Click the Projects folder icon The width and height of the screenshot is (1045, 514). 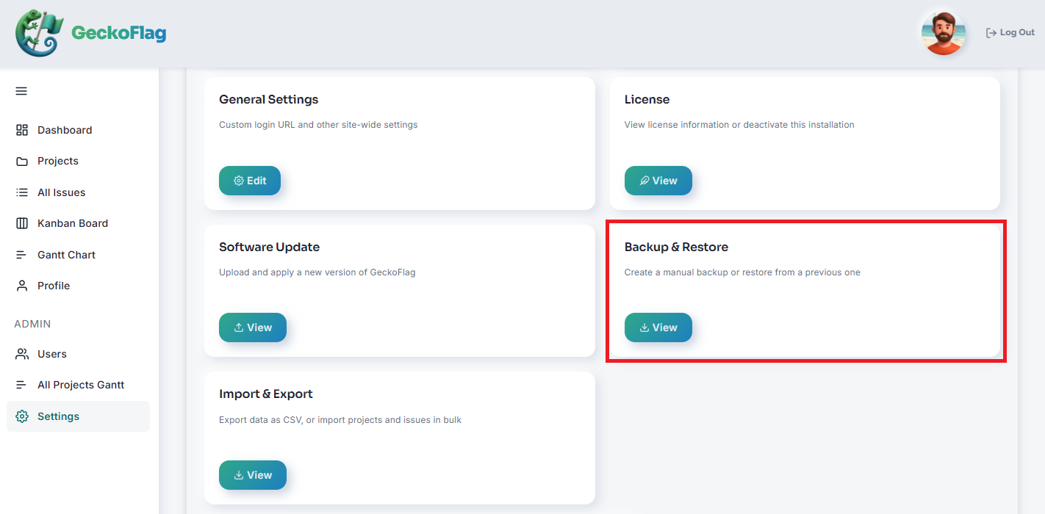[22, 161]
